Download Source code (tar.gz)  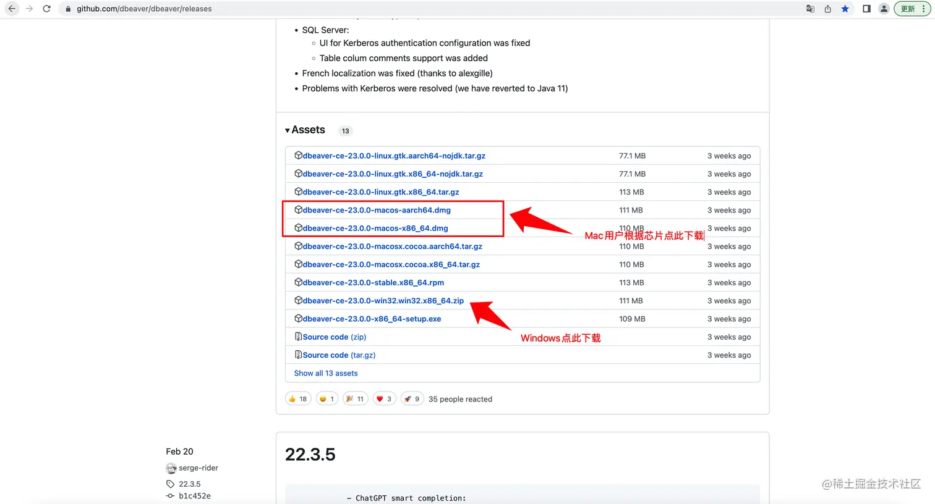pyautogui.click(x=339, y=355)
